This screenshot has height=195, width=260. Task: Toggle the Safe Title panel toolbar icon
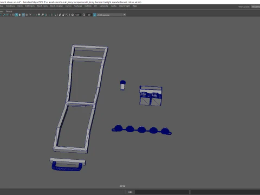pos(8,15)
